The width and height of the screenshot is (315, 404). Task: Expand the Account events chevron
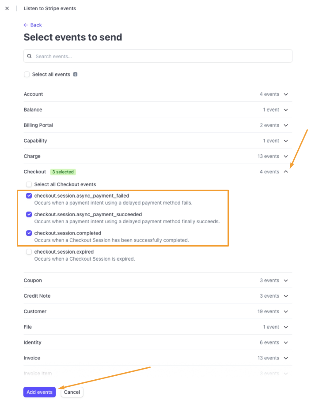click(x=286, y=94)
